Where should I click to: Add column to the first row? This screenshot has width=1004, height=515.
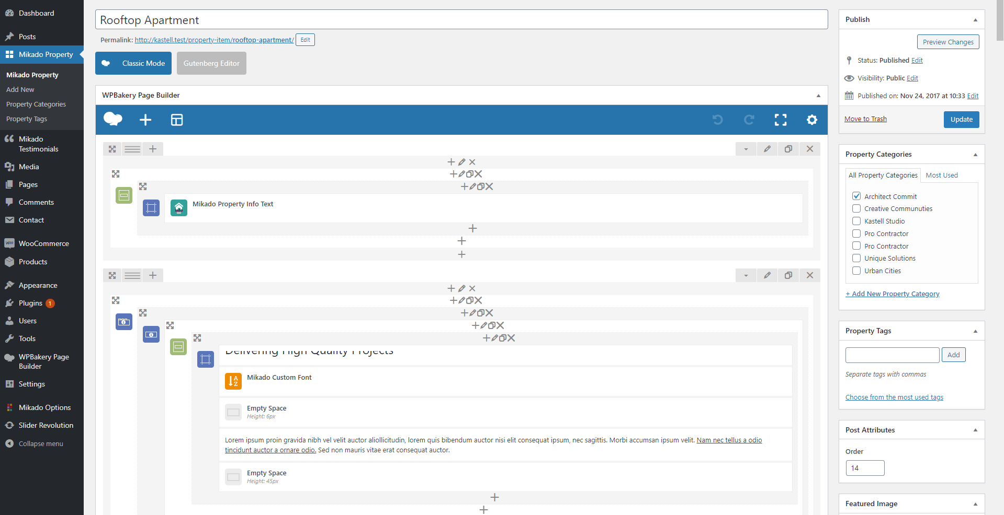point(153,149)
